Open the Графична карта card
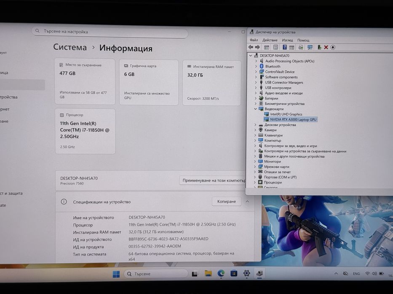Viewport: 393px width, 294px height. point(149,82)
